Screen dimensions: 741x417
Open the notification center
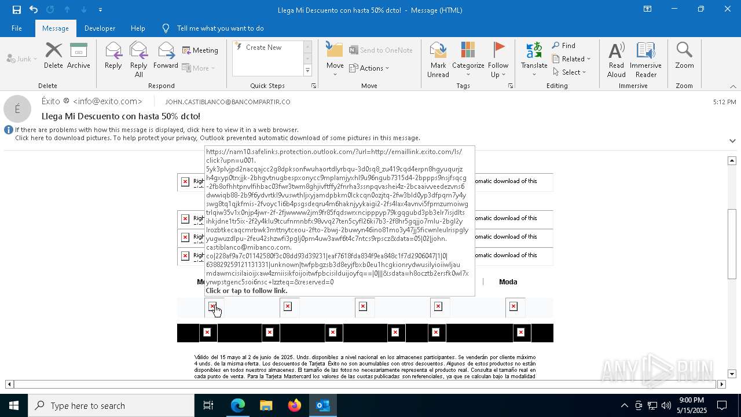pos(722,405)
